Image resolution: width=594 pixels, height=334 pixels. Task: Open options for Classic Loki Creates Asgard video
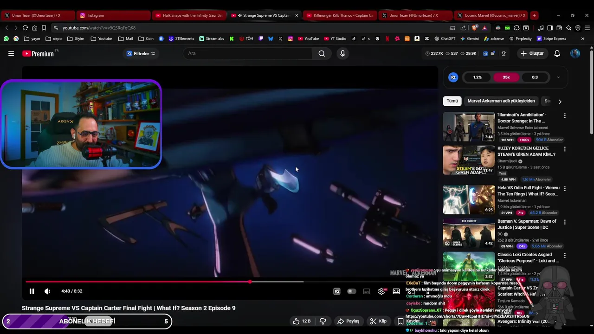pyautogui.click(x=565, y=256)
